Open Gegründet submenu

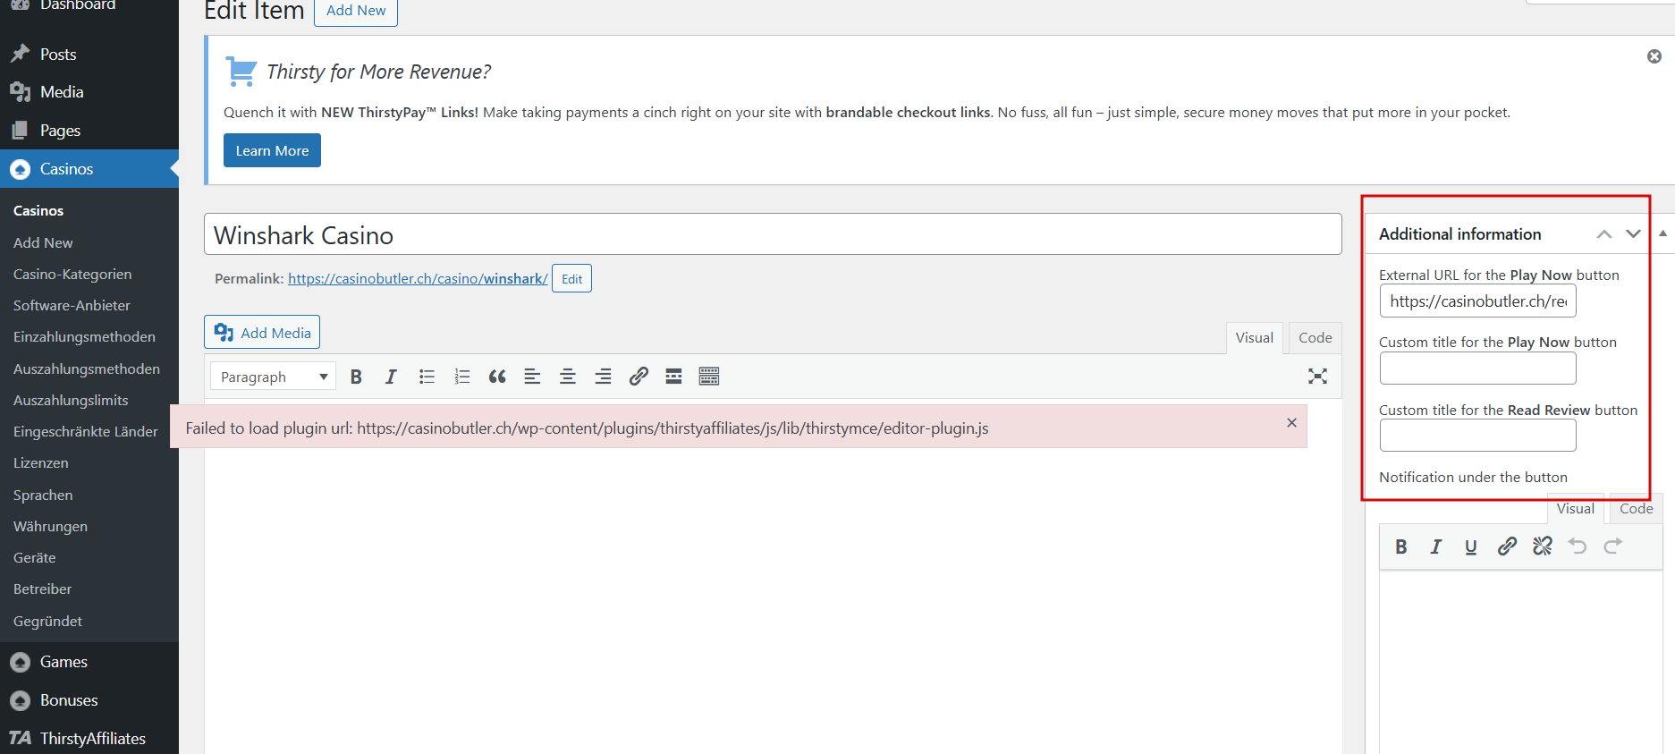click(x=47, y=621)
